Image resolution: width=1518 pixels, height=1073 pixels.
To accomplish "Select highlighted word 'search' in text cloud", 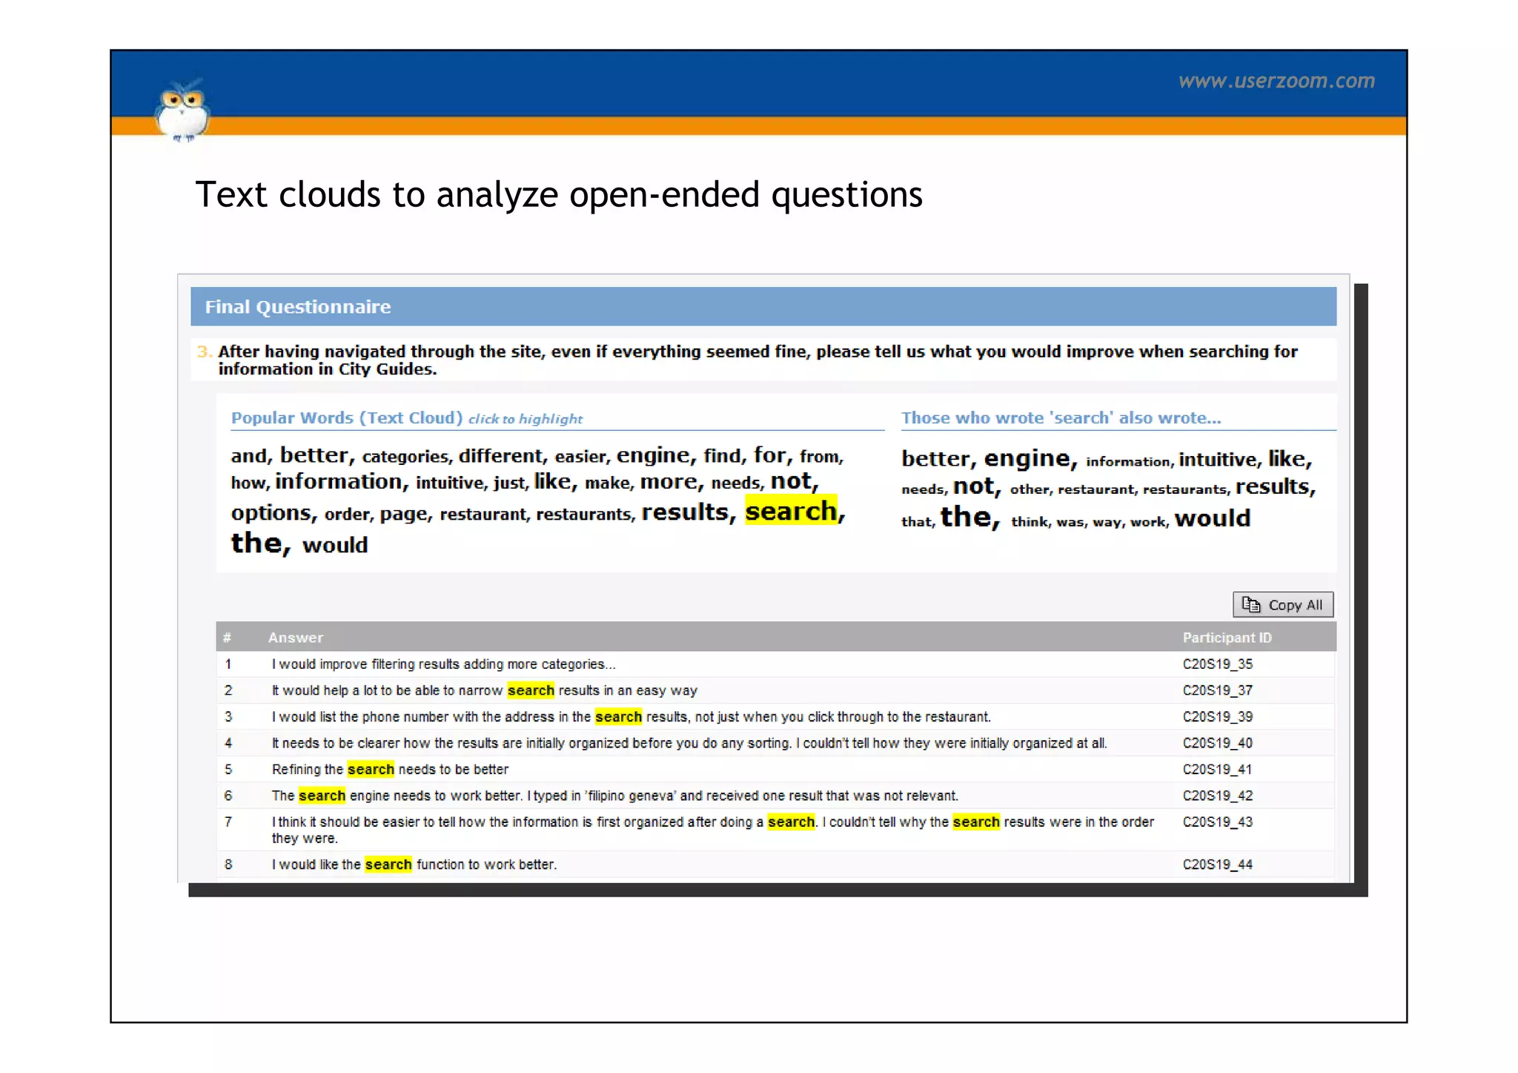I will (x=790, y=511).
